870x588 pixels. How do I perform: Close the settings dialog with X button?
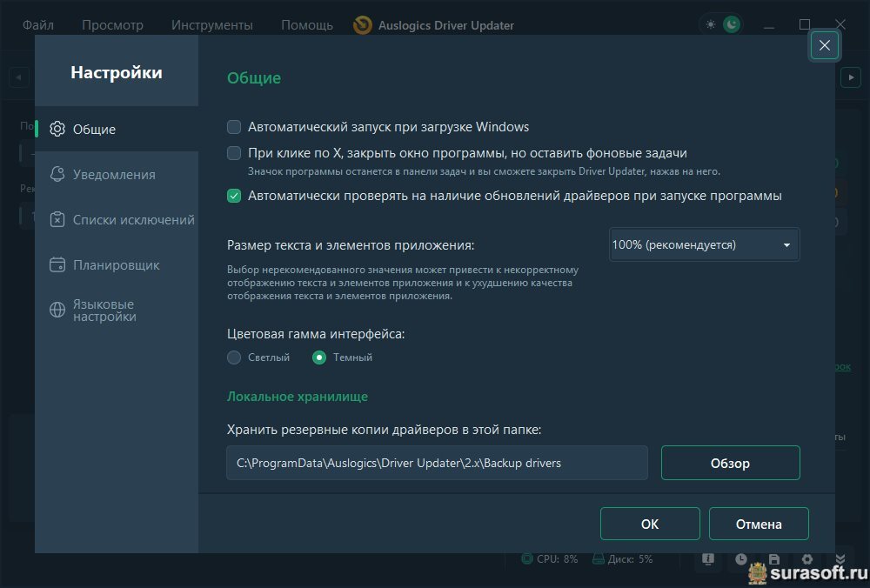[x=825, y=46]
